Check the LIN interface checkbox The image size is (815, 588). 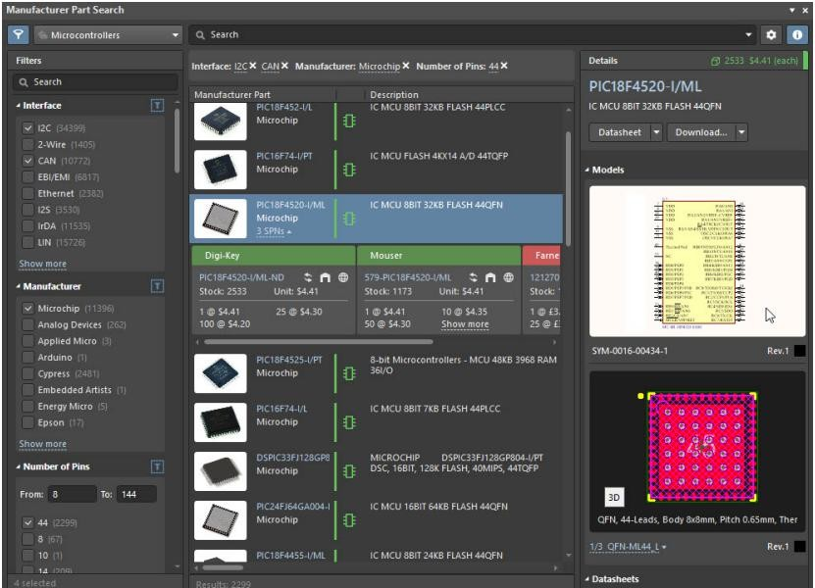28,242
